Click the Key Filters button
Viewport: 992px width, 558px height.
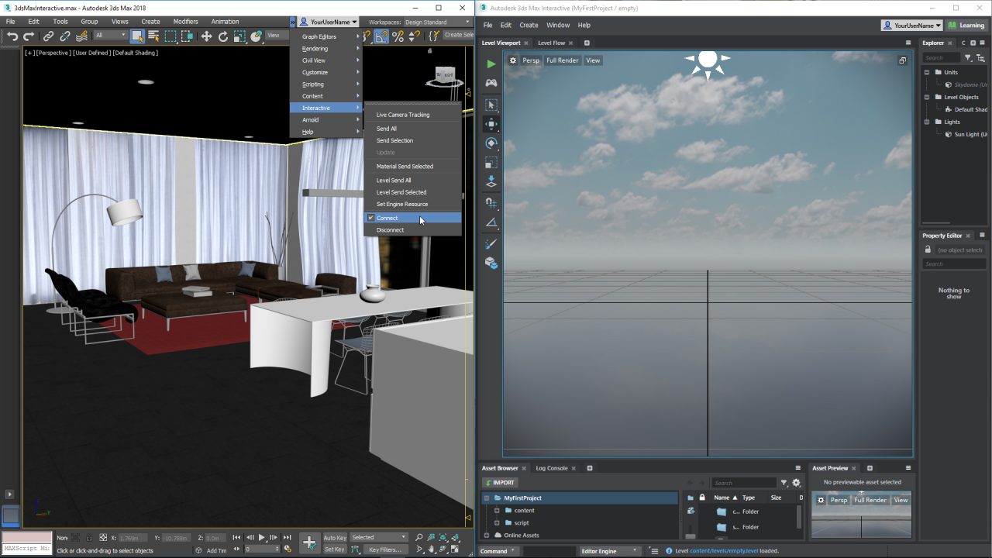(385, 549)
